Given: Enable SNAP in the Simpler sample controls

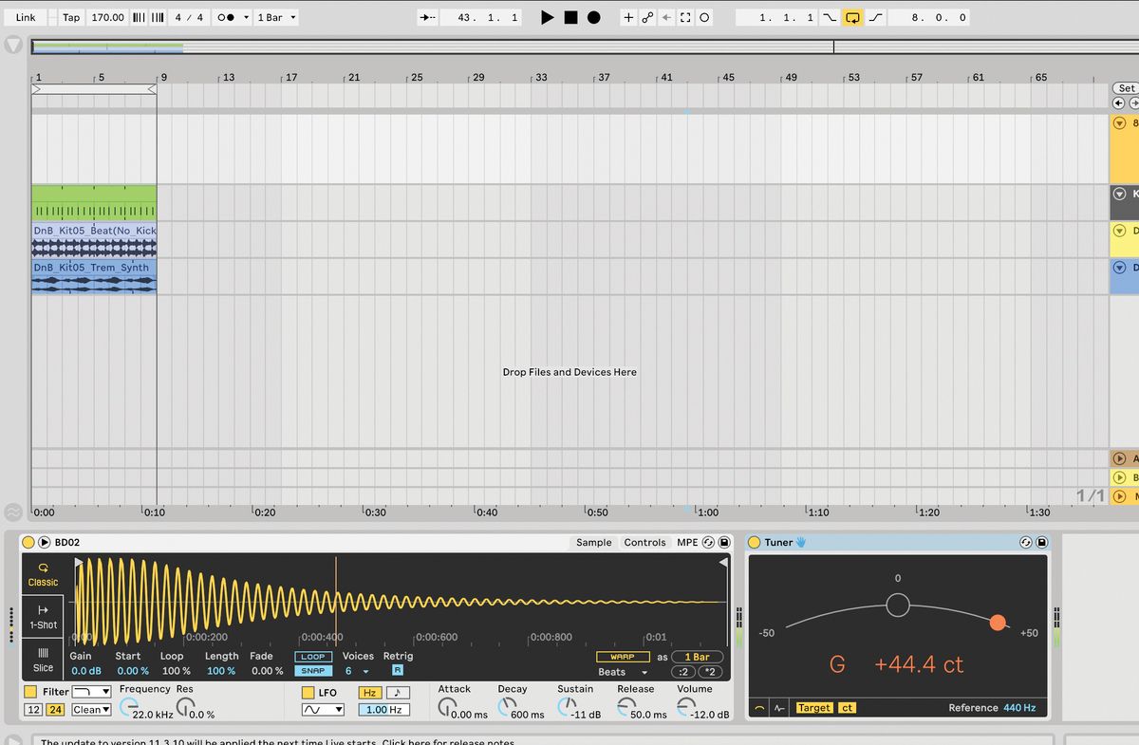Looking at the screenshot, I should (x=312, y=671).
